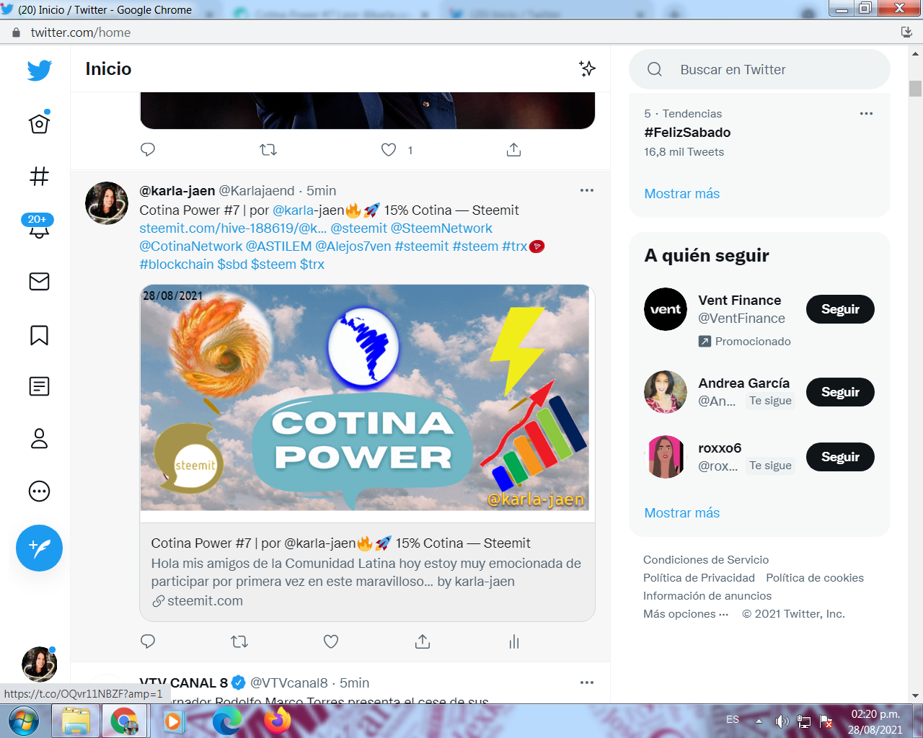The image size is (923, 738).
Task: Open the @Alejos7ven mention link
Action: point(353,246)
